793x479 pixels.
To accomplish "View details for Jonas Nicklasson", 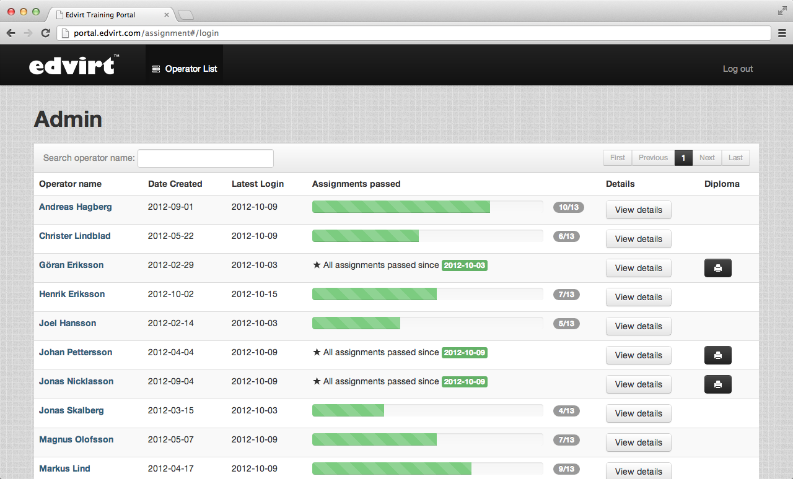I will pyautogui.click(x=639, y=384).
